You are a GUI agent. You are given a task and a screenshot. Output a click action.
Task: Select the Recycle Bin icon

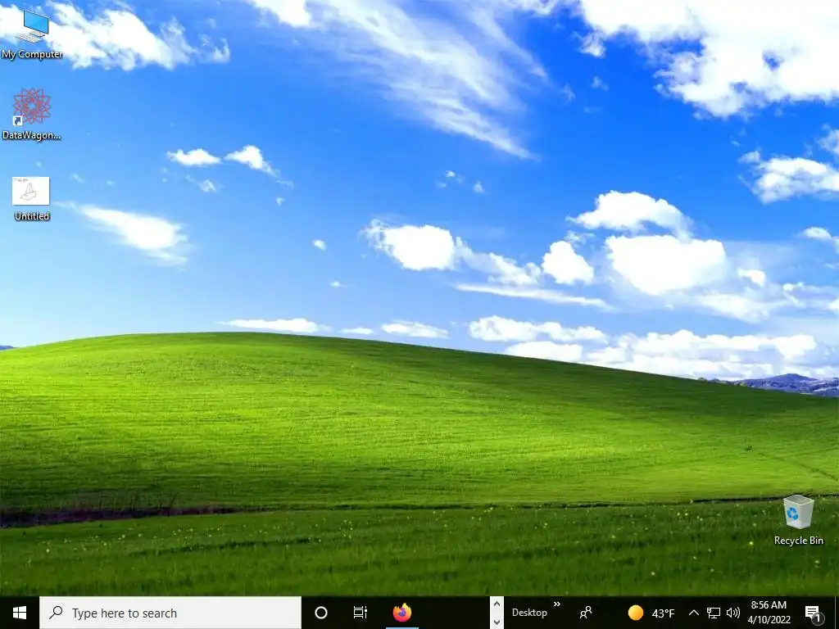(798, 520)
